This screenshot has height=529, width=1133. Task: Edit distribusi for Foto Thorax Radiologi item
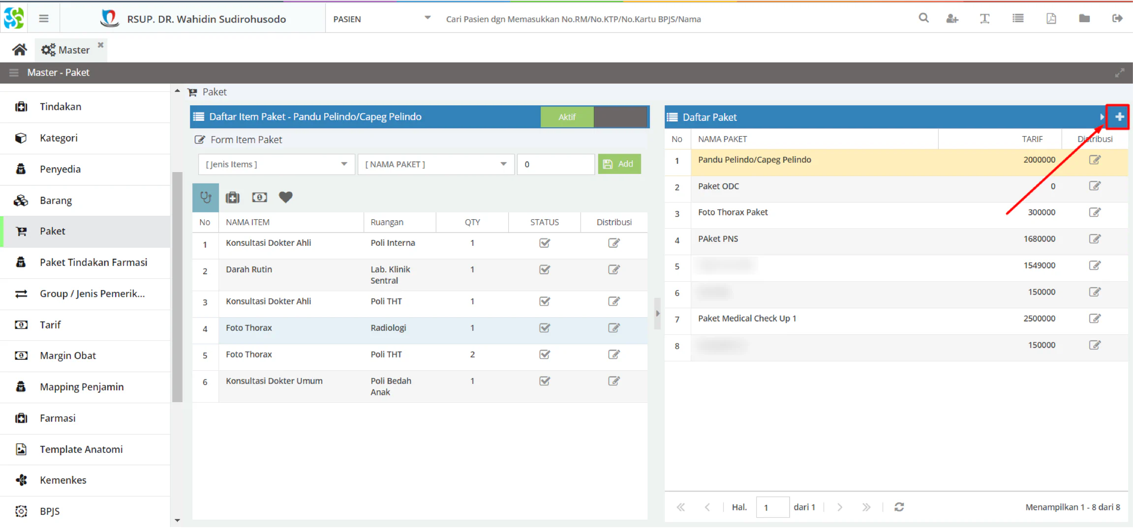[x=614, y=328]
